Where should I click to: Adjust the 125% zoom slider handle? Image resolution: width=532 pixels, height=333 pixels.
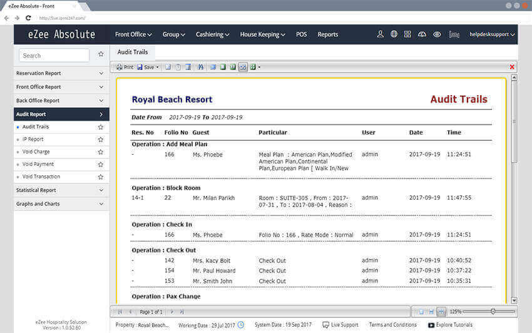pyautogui.click(x=493, y=311)
